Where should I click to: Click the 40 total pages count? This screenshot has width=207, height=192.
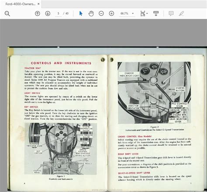coord(67,14)
